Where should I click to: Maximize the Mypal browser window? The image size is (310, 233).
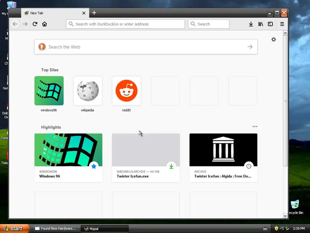pyautogui.click(x=277, y=13)
